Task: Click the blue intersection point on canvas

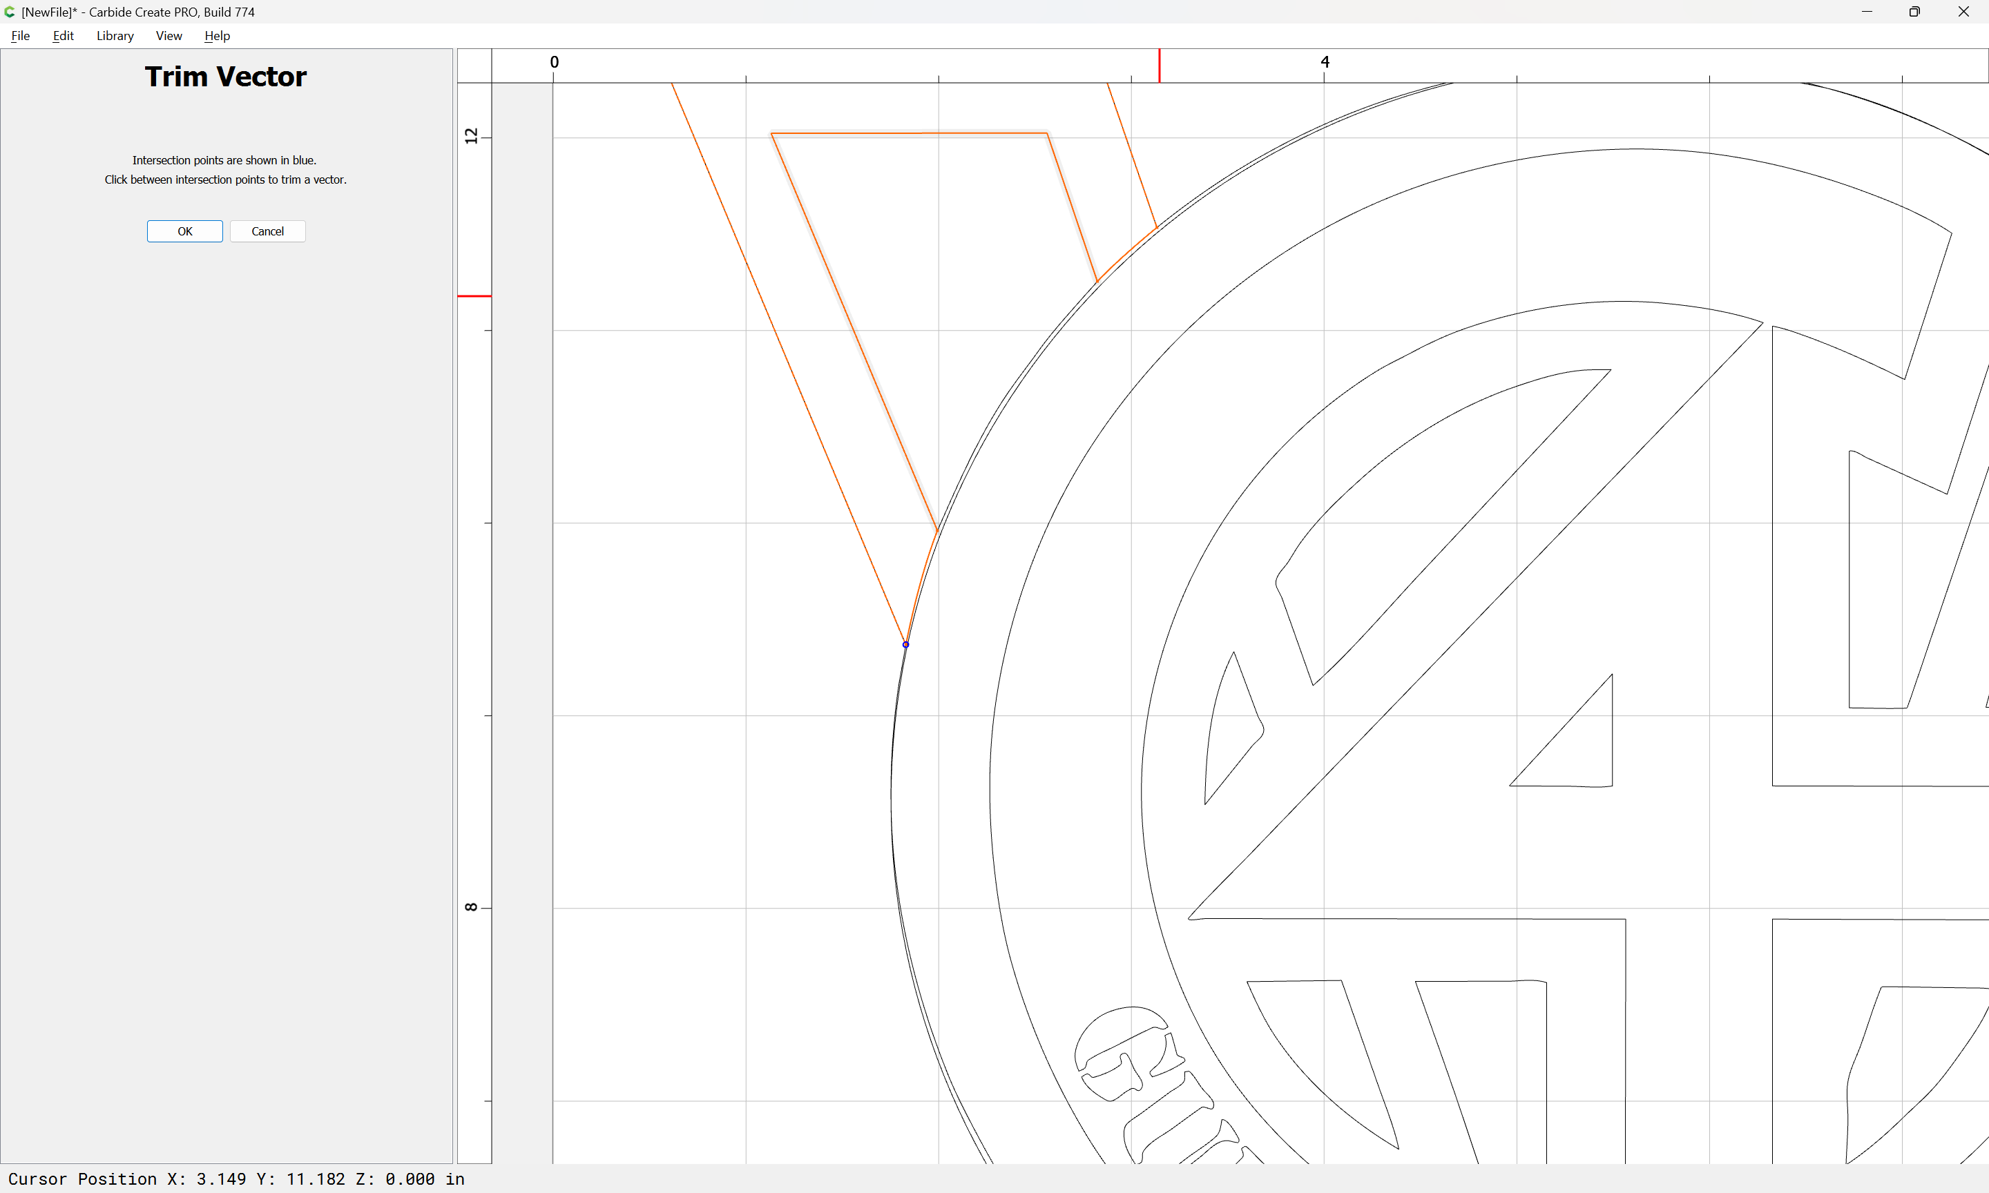Action: coord(905,645)
